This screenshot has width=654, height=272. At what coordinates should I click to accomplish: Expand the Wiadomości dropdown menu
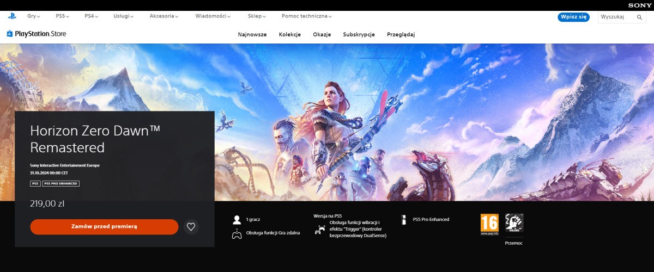213,16
